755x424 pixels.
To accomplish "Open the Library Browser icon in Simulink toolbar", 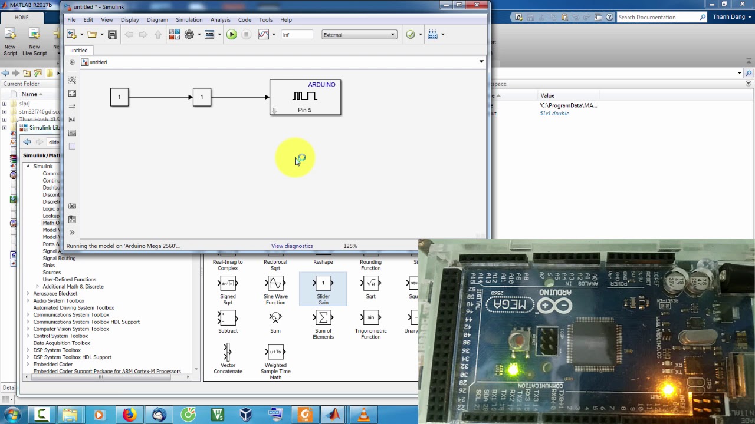I will tap(175, 35).
